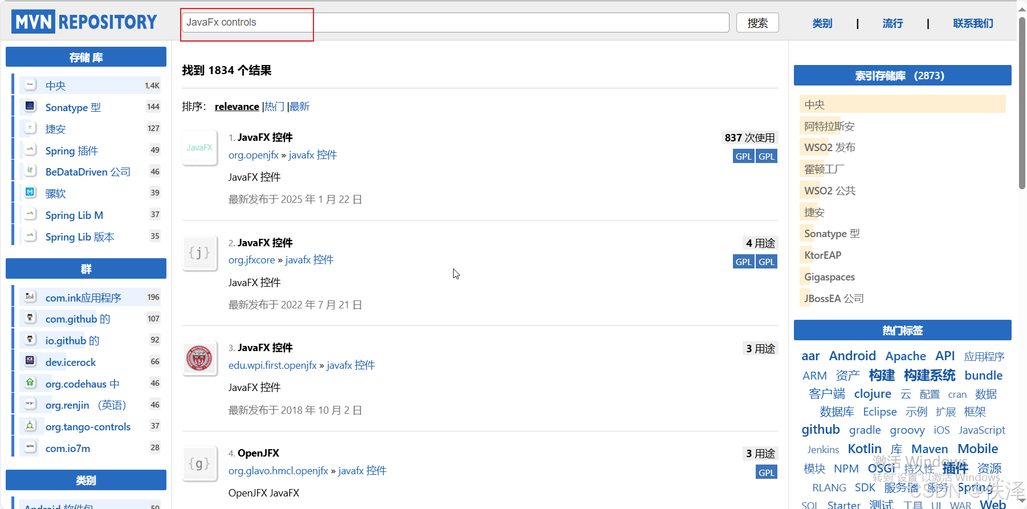Viewport: 1027px width, 509px height.
Task: Open the org.glavo.hmcl.openjfx group link
Action: tap(278, 471)
